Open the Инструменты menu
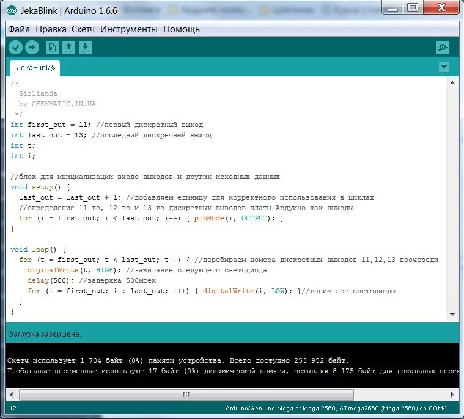 coord(129,29)
